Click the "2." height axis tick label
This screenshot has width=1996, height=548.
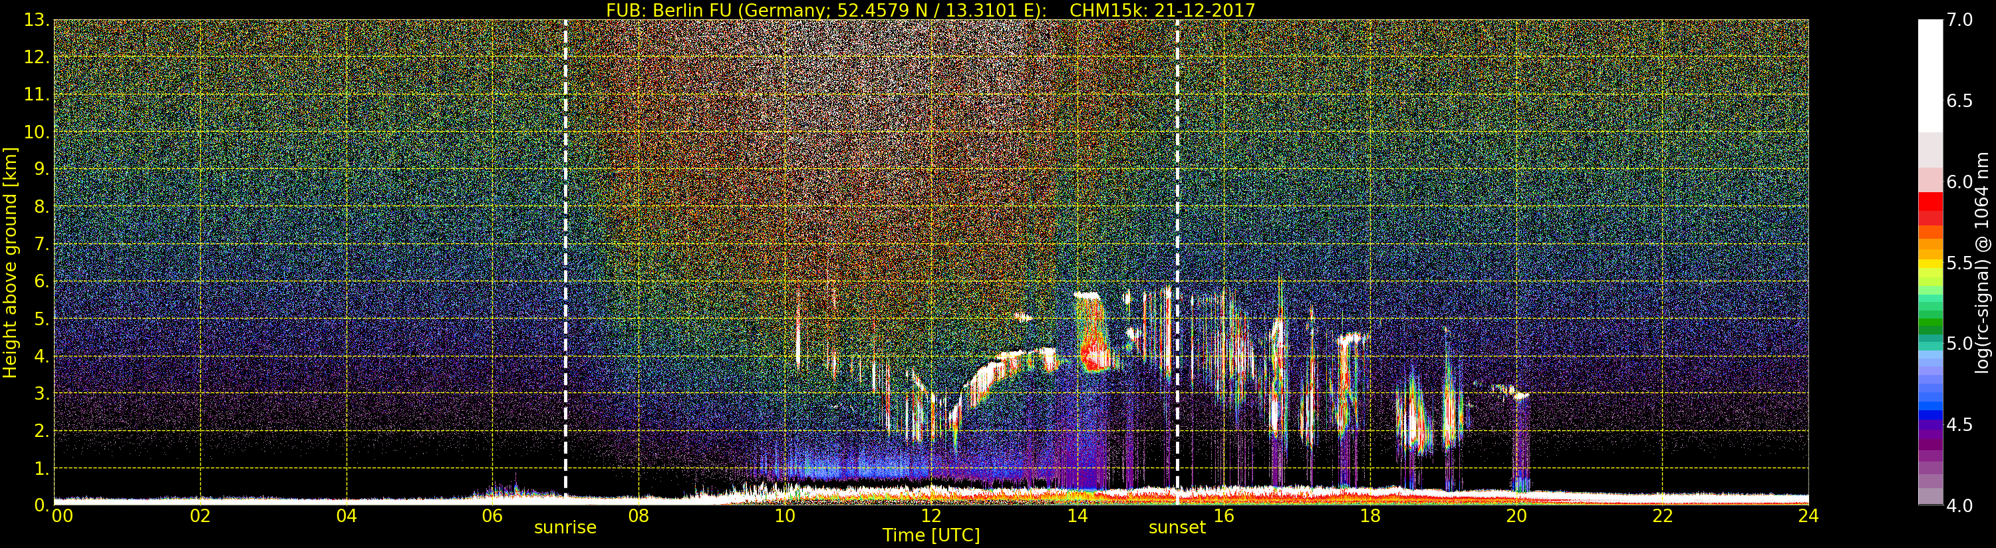[x=41, y=431]
